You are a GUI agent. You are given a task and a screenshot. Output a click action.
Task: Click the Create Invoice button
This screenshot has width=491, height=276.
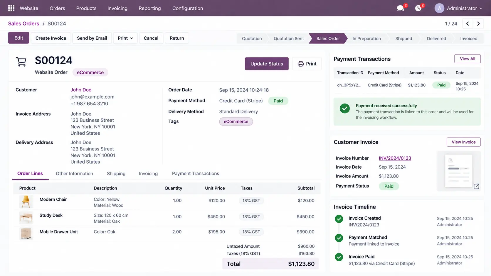[51, 38]
